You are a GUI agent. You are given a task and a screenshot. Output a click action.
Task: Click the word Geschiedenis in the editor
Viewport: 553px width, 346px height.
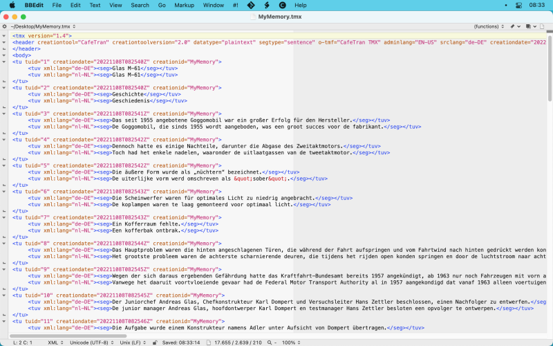click(131, 100)
